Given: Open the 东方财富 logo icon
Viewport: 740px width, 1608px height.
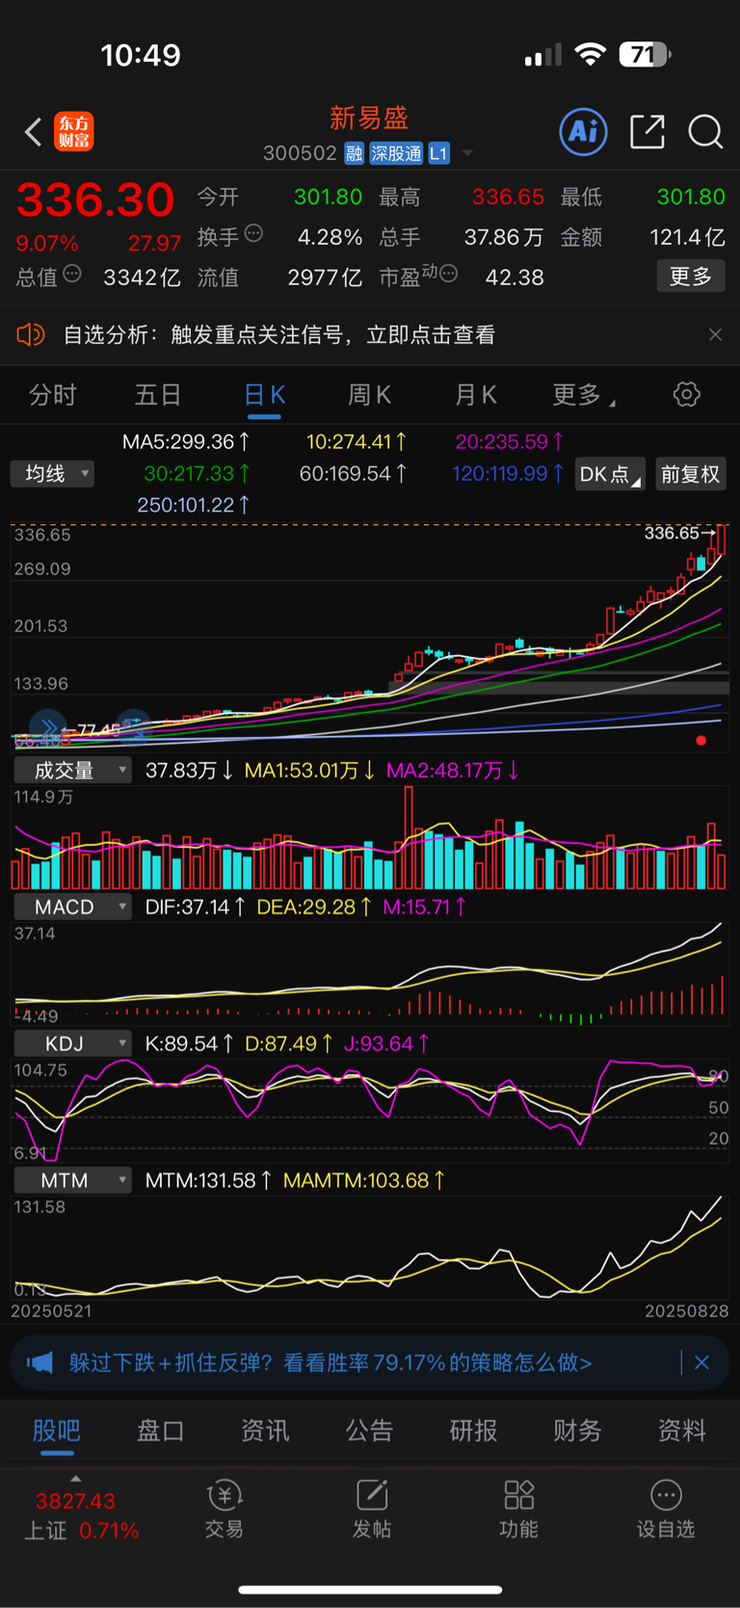Looking at the screenshot, I should 74,131.
